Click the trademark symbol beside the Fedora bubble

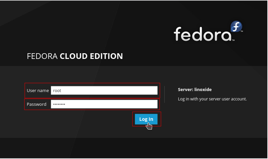pyautogui.click(x=242, y=31)
